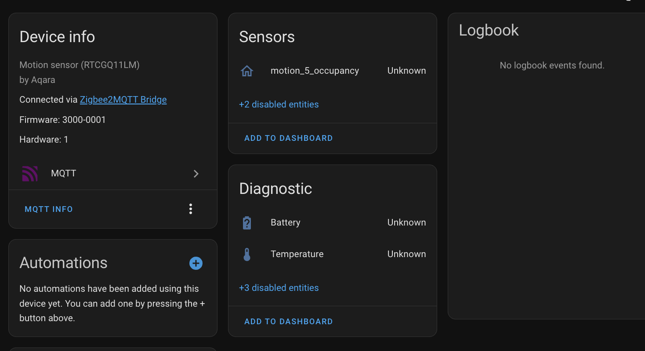Click the thermometer icon next to Temperature
Viewport: 645px width, 351px height.
(x=247, y=254)
